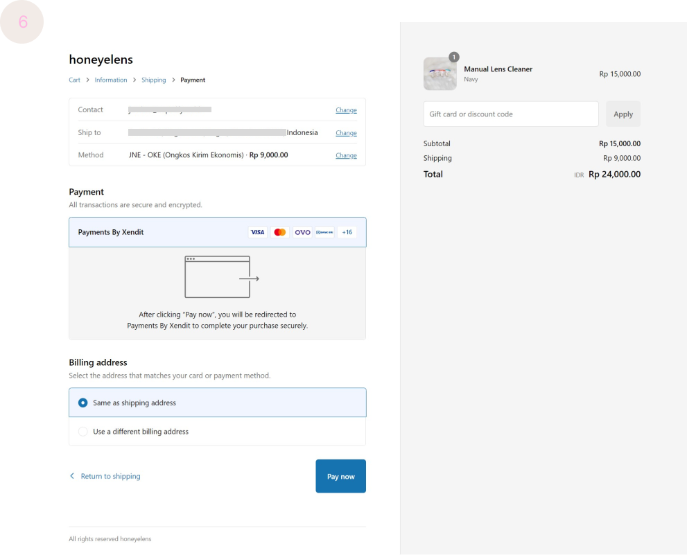Click the +16 more payment methods badge
The width and height of the screenshot is (687, 555).
coord(347,232)
